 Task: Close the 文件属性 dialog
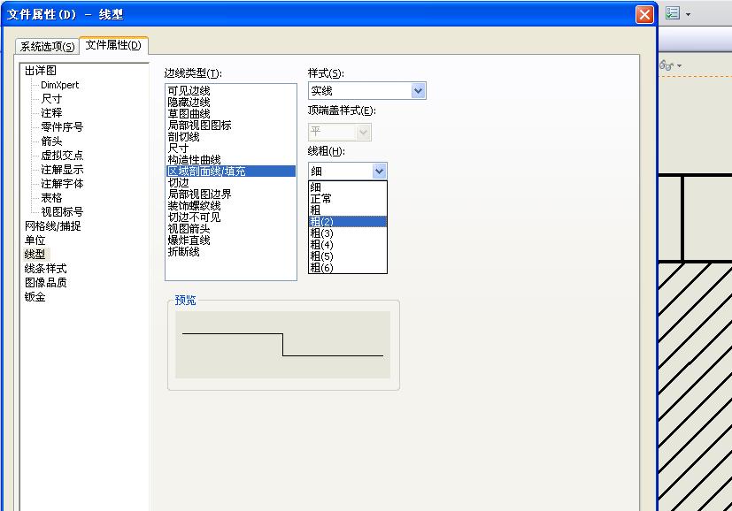644,14
